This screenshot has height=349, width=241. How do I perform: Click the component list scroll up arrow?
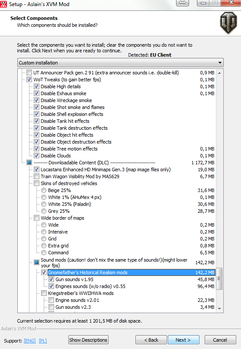[x=219, y=73]
